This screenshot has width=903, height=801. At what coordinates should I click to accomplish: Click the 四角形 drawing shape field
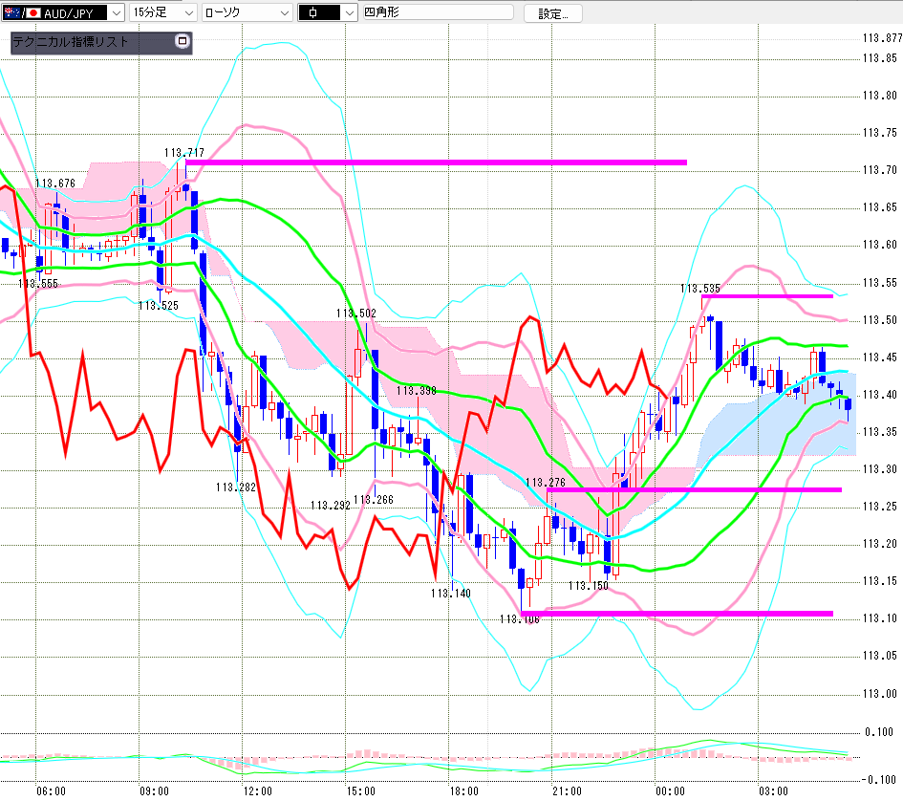(438, 12)
